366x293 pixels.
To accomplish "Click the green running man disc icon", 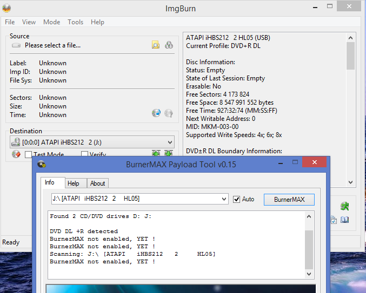I will (x=344, y=206).
